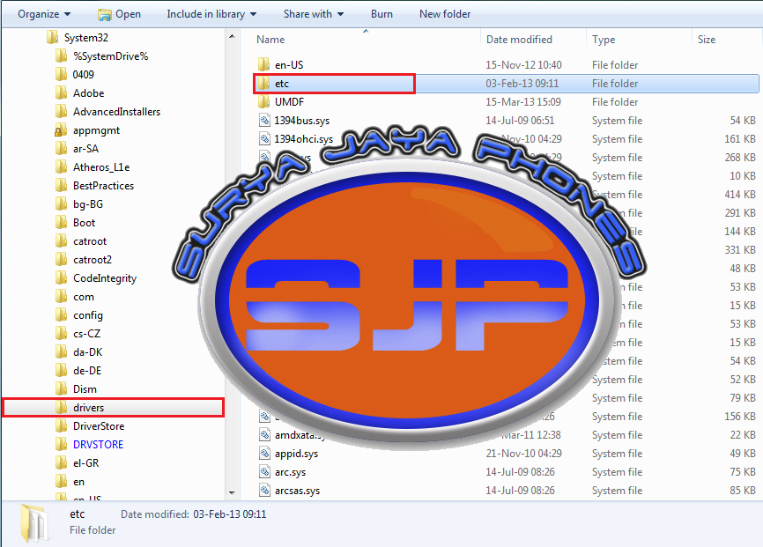Click the Burn toolbar button
Viewport: 763px width, 547px height.
[x=381, y=14]
